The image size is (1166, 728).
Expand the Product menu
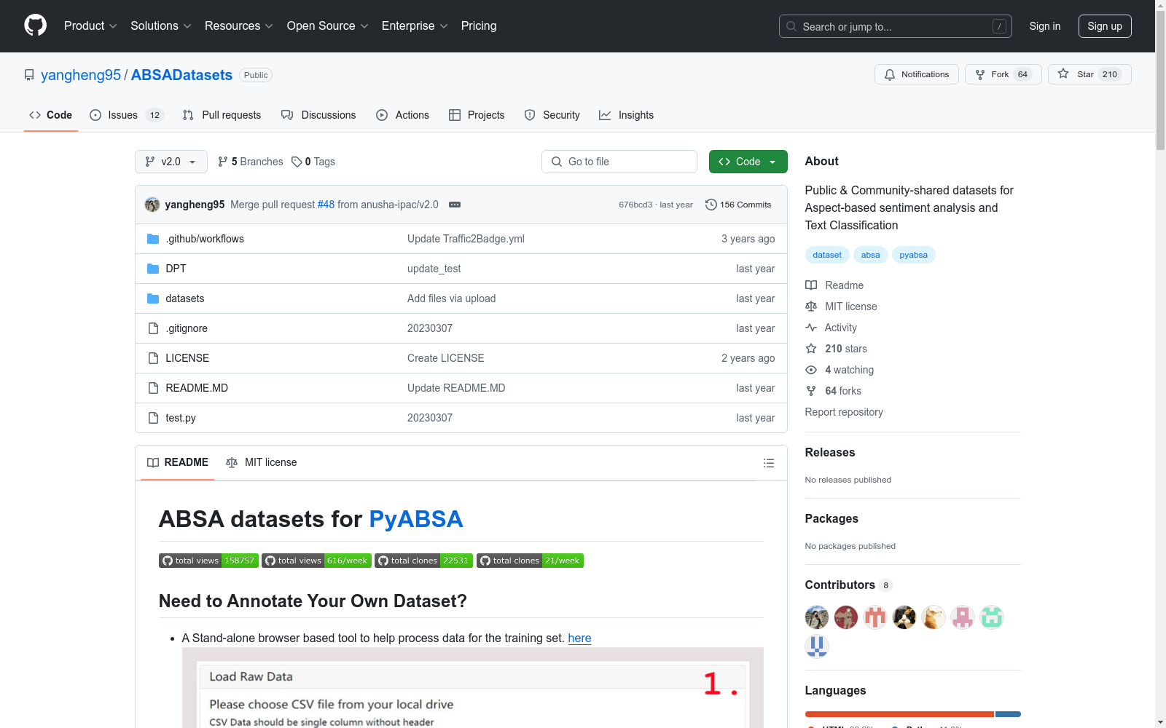[x=90, y=26]
